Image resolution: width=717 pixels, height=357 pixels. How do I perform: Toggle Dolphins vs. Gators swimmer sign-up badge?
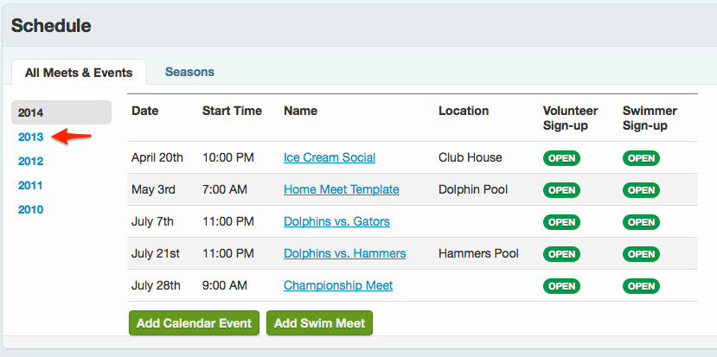coord(641,222)
